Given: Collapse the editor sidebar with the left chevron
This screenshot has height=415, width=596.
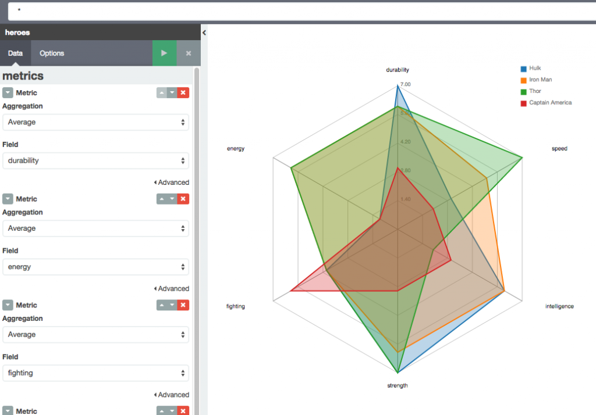Looking at the screenshot, I should [x=204, y=33].
